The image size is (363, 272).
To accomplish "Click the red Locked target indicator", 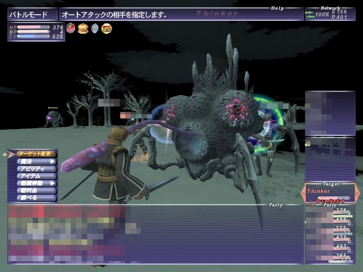I will click(330, 201).
